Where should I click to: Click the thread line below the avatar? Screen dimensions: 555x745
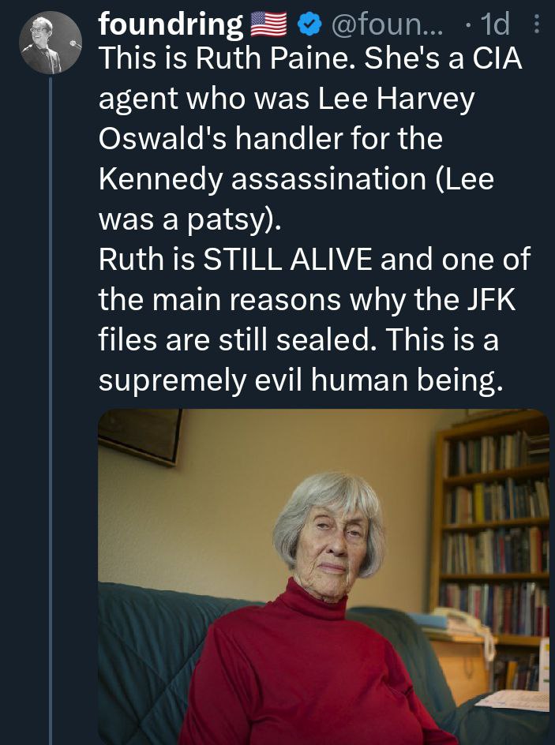pyautogui.click(x=51, y=395)
